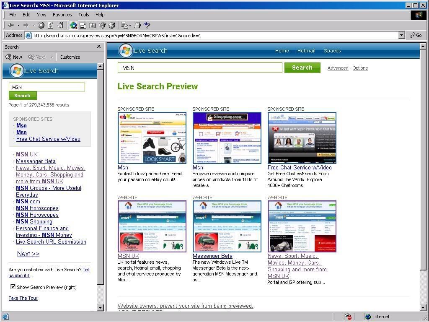Open MSN Shopping result in side pane
The width and height of the screenshot is (429, 322).
(34, 221)
